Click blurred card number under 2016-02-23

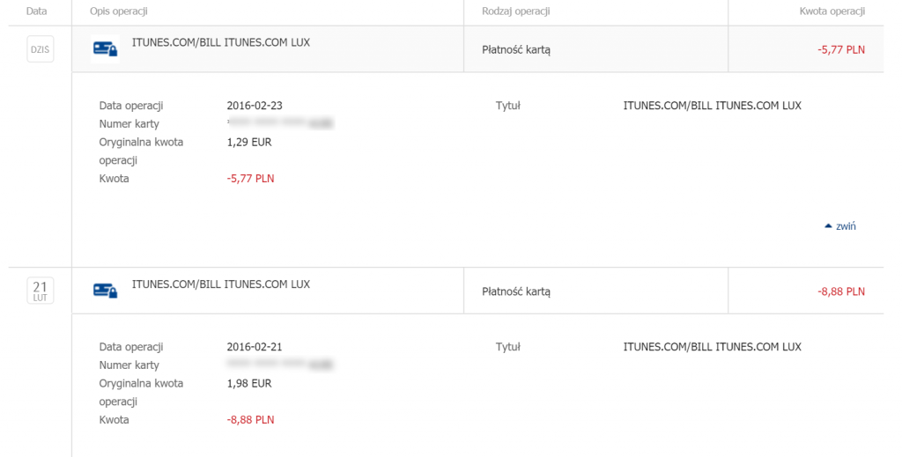coord(280,123)
